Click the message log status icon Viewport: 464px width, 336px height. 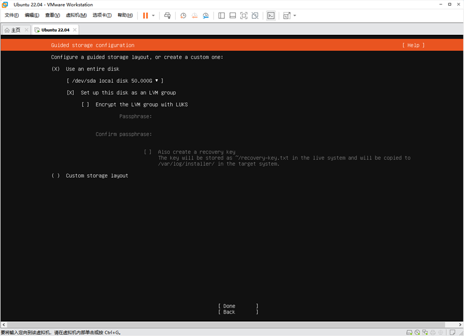(x=452, y=333)
